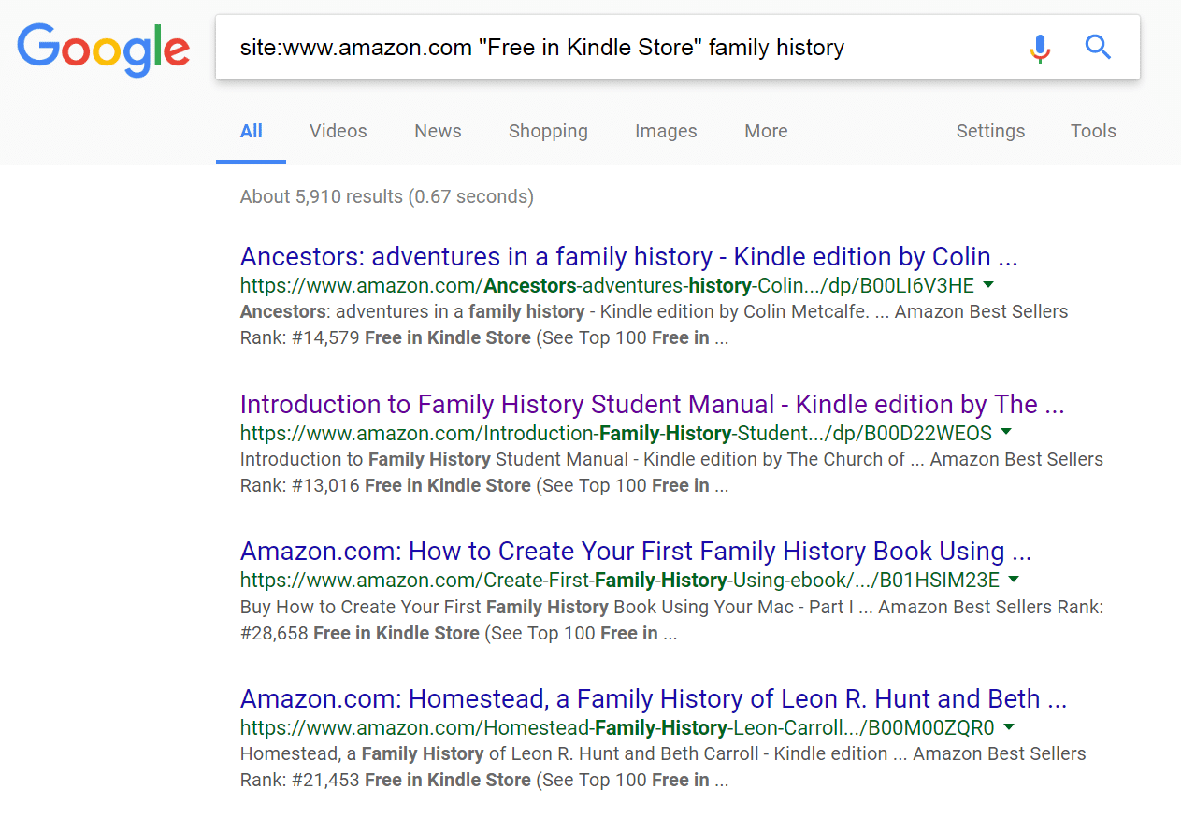Select the All results tab
Screen dimensions: 1181x818
pyautogui.click(x=251, y=131)
